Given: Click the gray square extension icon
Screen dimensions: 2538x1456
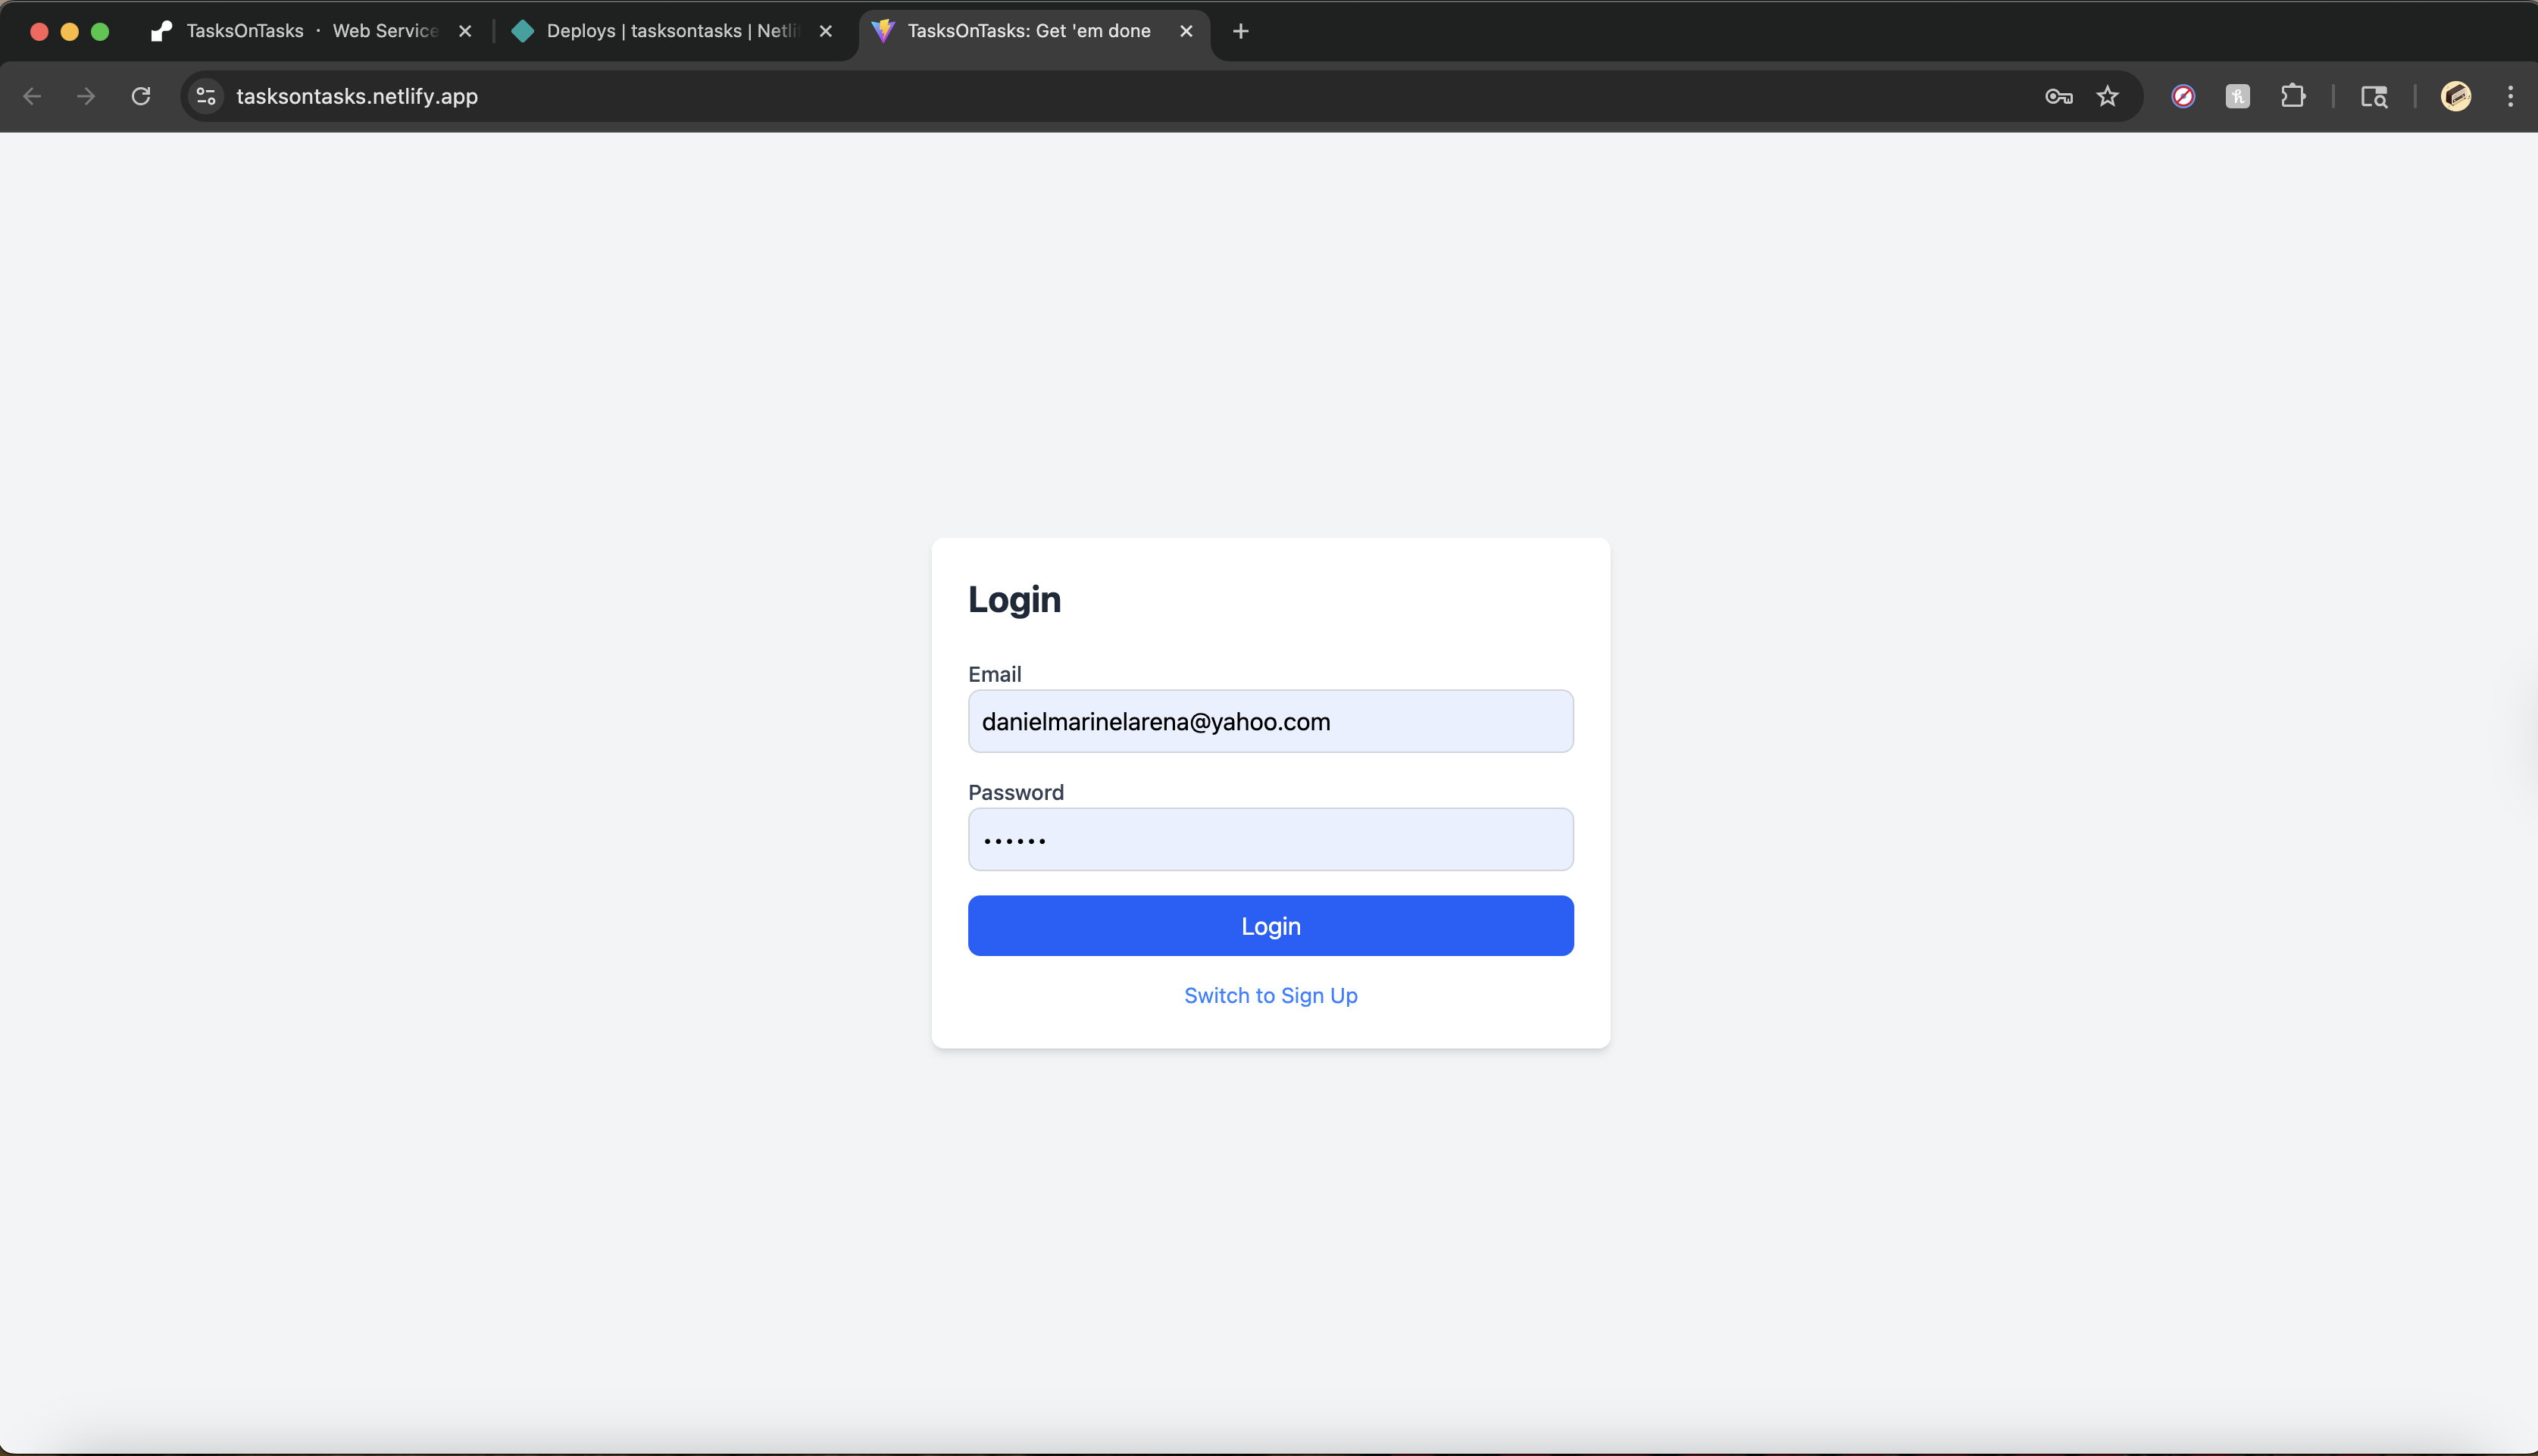Looking at the screenshot, I should click(x=2237, y=96).
